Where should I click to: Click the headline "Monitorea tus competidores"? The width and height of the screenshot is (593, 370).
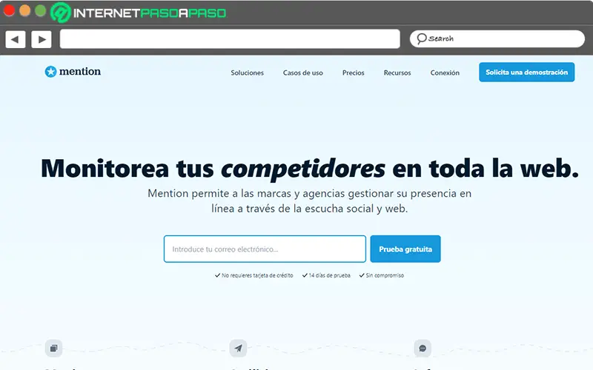pos(213,169)
